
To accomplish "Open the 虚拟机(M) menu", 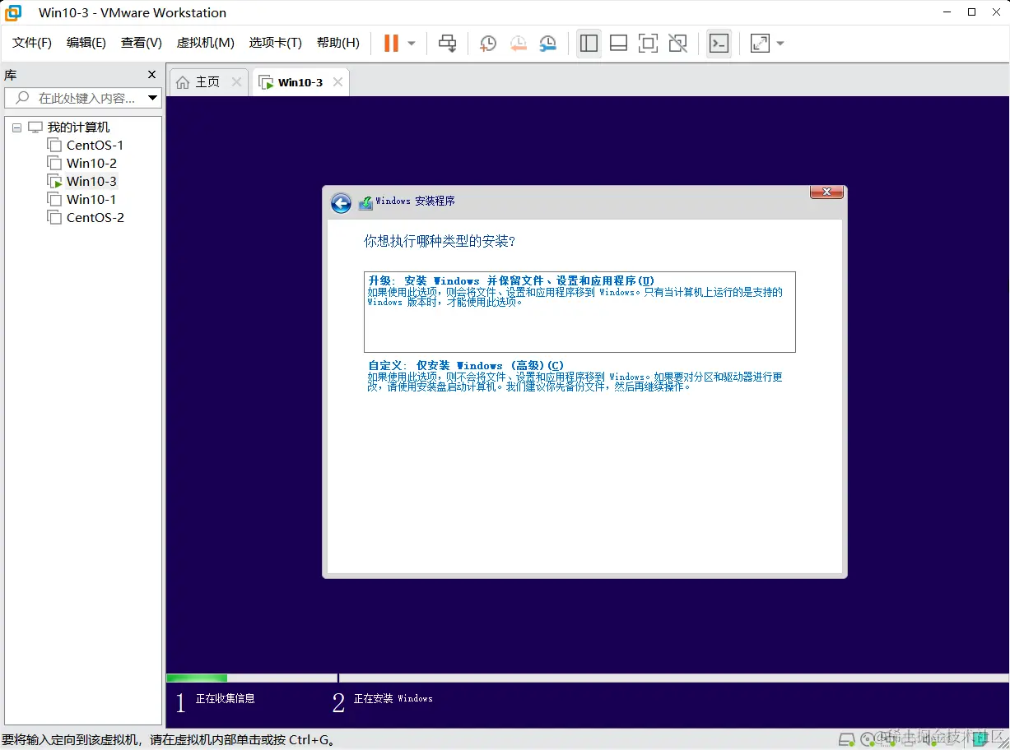I will (206, 43).
